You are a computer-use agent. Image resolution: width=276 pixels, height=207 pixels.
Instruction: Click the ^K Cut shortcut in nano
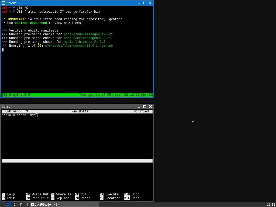click(x=81, y=194)
